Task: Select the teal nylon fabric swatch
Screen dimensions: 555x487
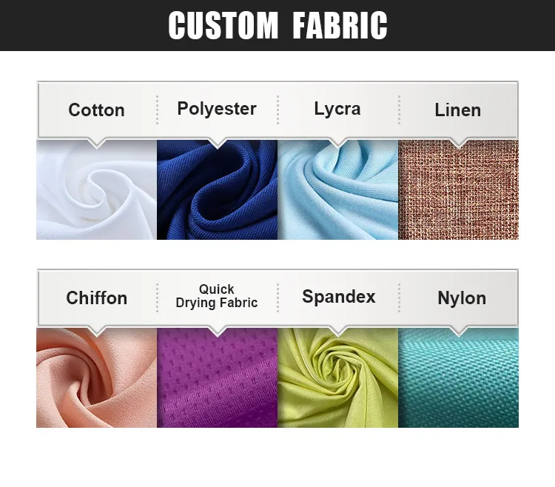Action: pyautogui.click(x=458, y=377)
